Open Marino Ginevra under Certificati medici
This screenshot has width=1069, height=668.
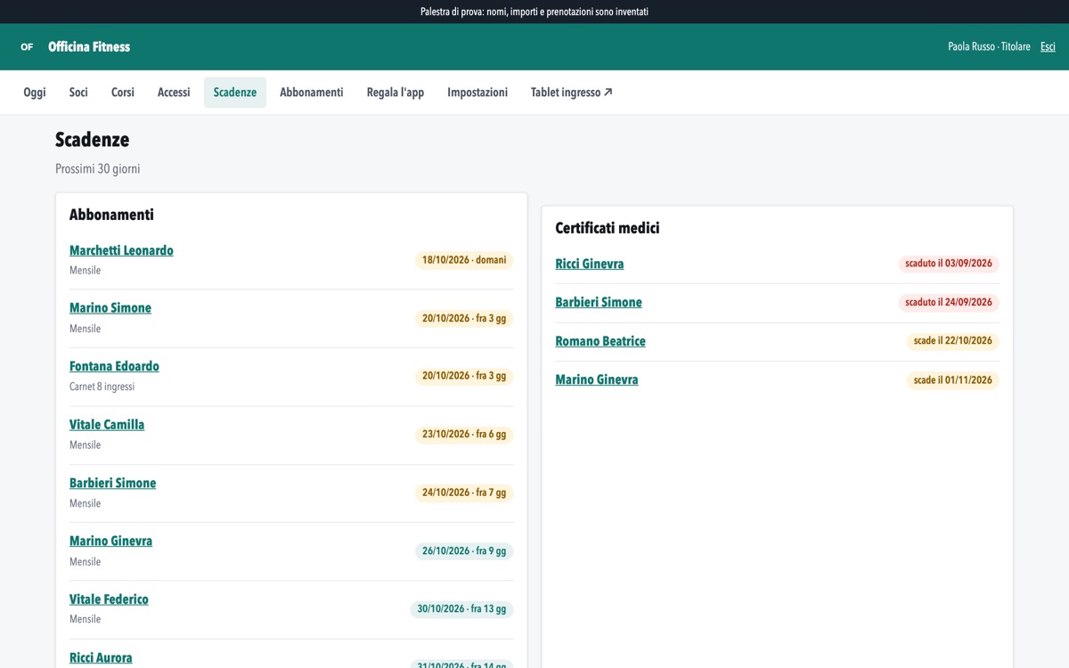point(597,379)
